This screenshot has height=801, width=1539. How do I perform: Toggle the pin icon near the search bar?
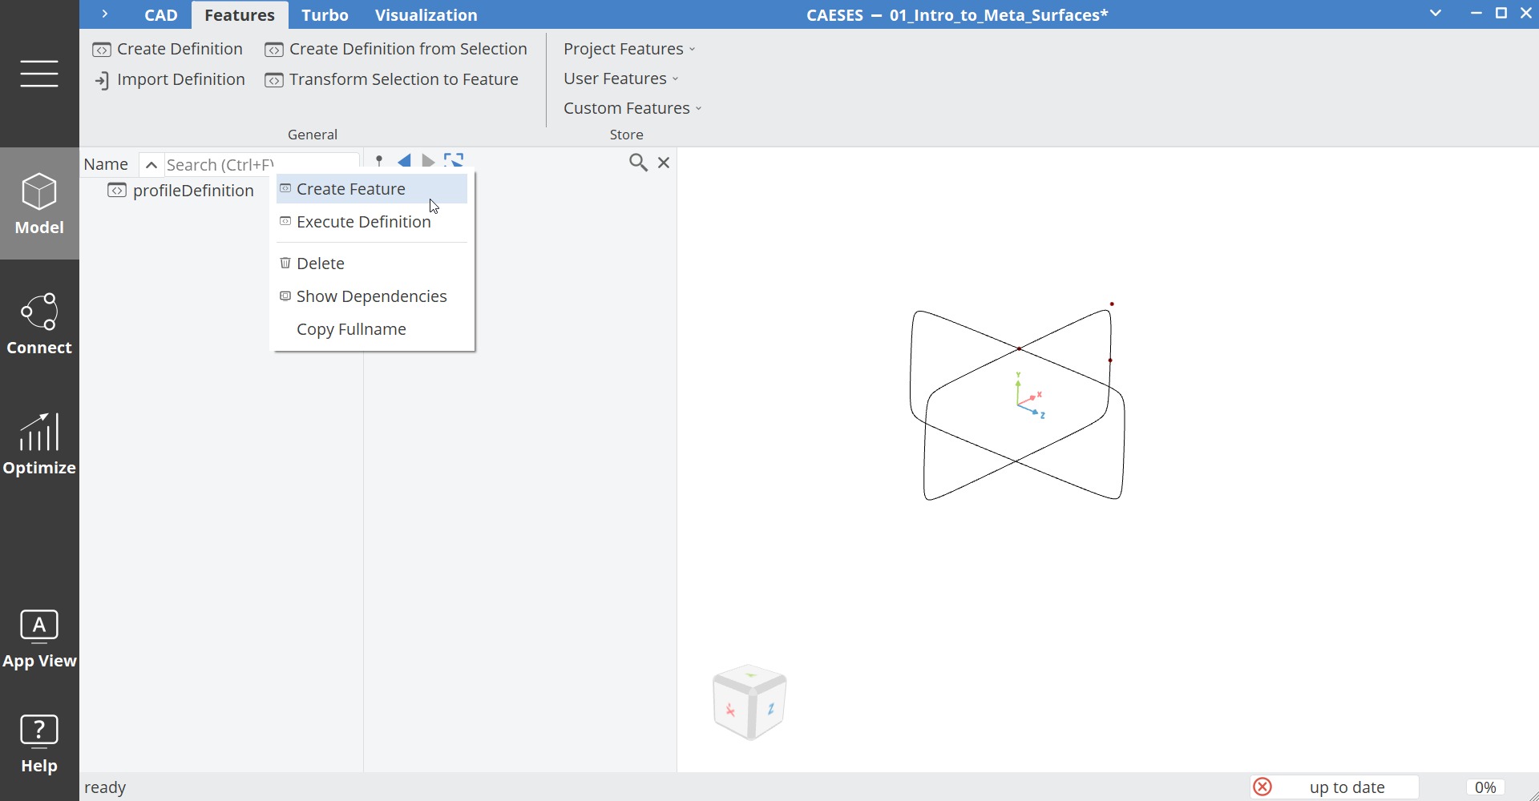[x=378, y=160]
